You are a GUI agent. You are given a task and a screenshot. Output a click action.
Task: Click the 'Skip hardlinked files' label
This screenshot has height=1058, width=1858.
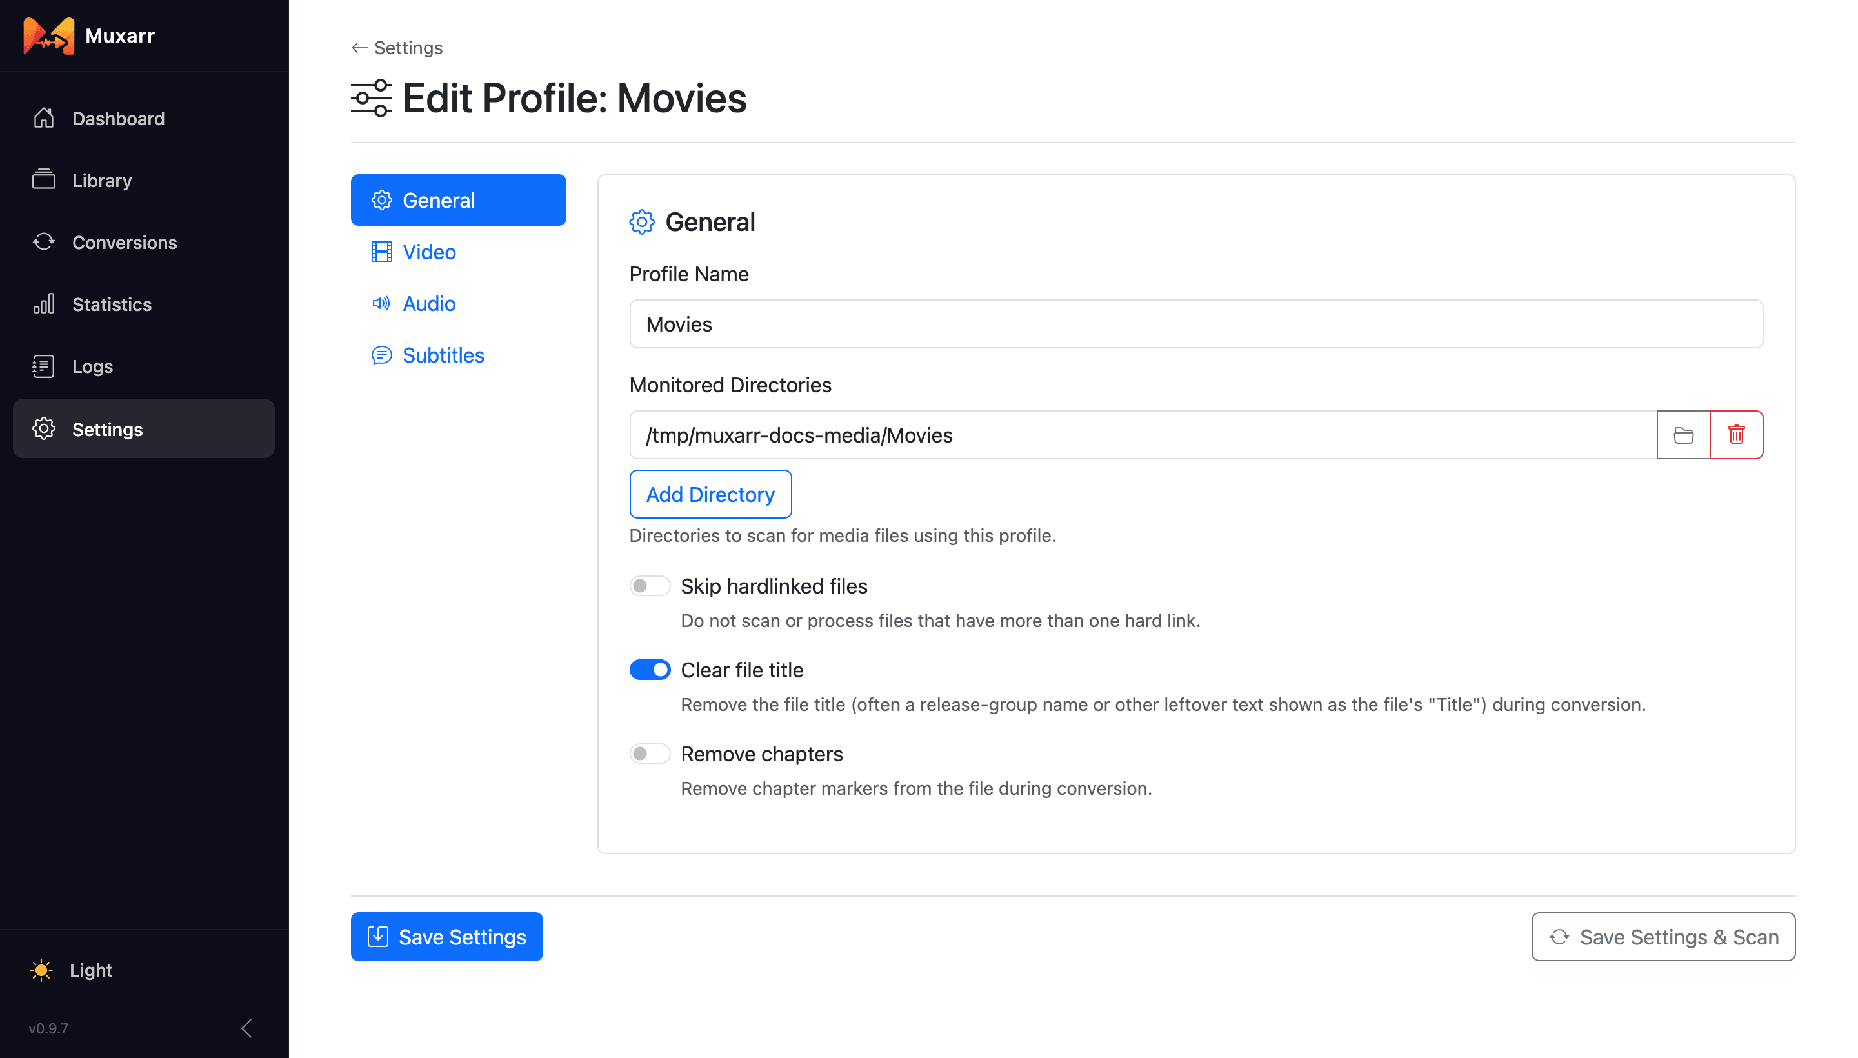[774, 586]
